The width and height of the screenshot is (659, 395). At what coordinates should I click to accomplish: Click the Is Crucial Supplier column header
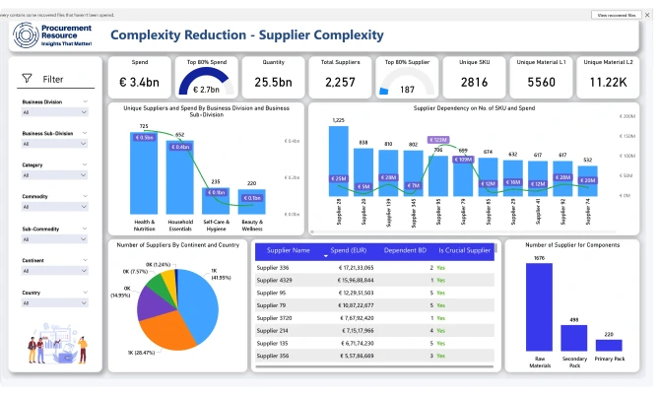pos(464,250)
